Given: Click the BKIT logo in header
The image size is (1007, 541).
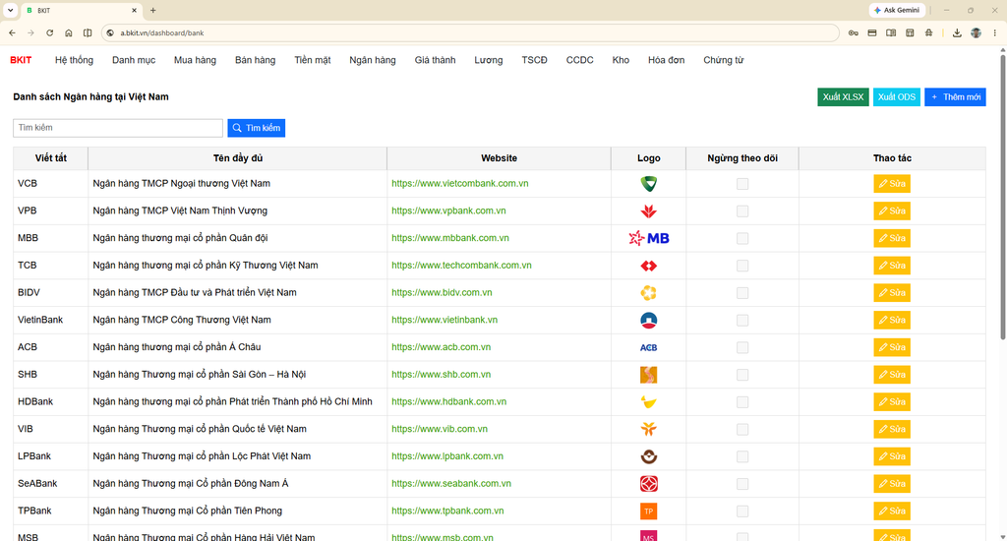Looking at the screenshot, I should tap(21, 60).
